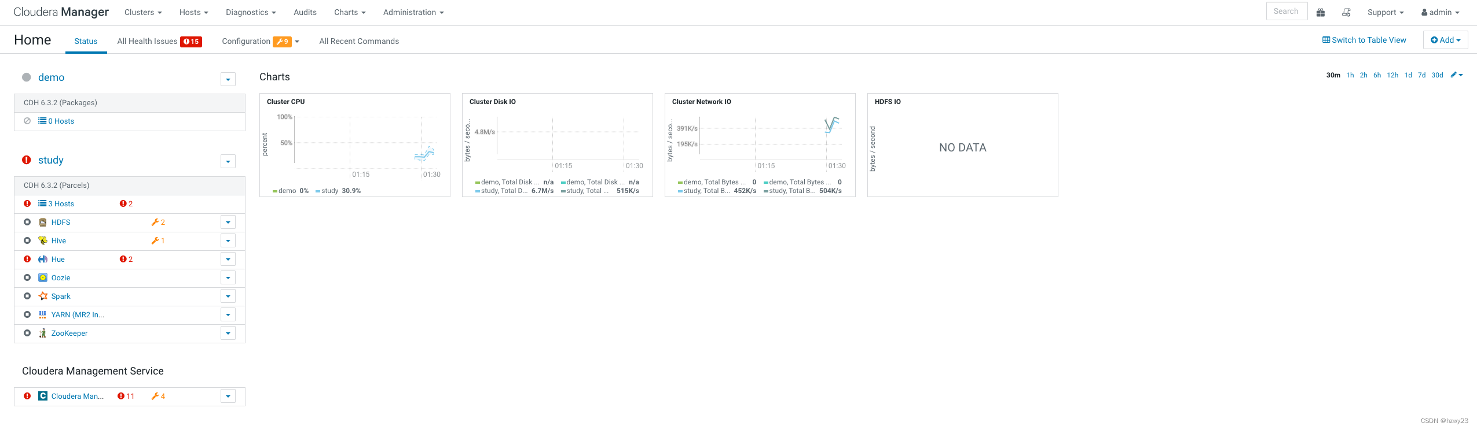Open the Cluster CPU chart title
This screenshot has height=430, width=1477.
285,102
